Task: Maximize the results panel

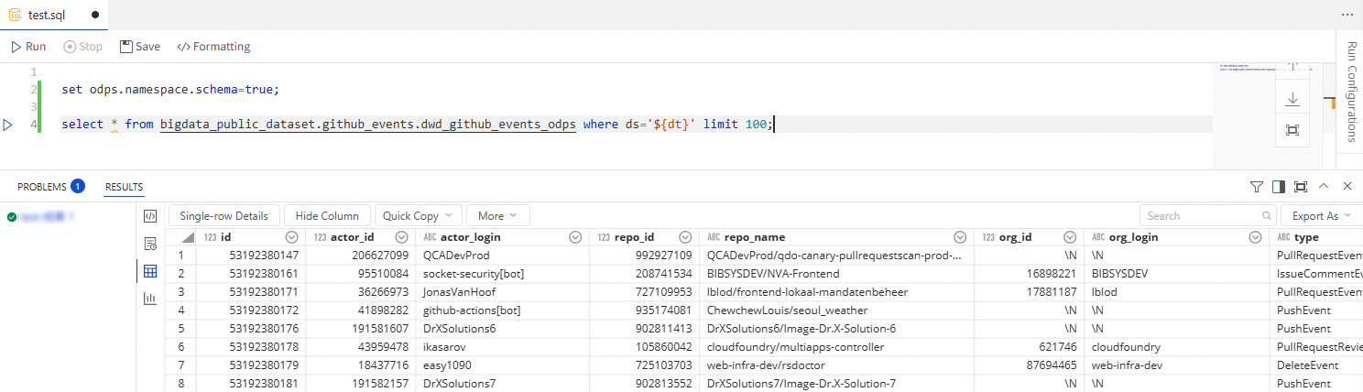Action: (x=1301, y=187)
